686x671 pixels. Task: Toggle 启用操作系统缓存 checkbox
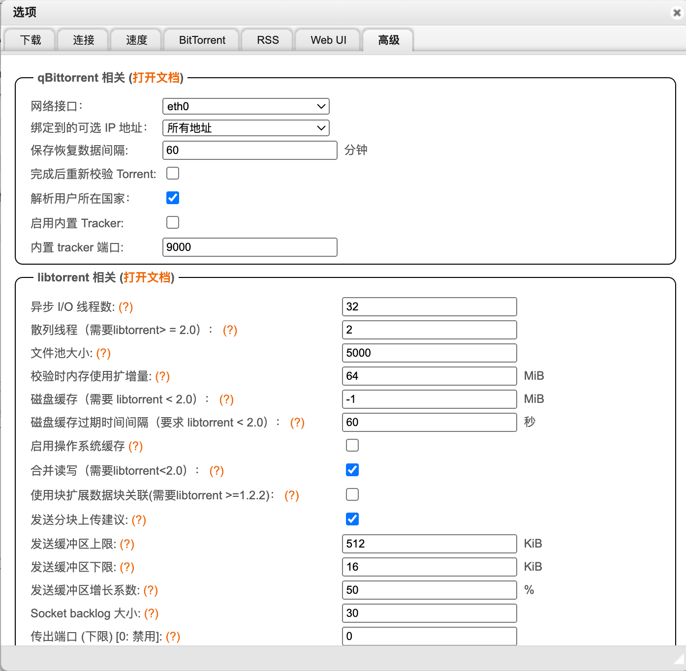[352, 446]
